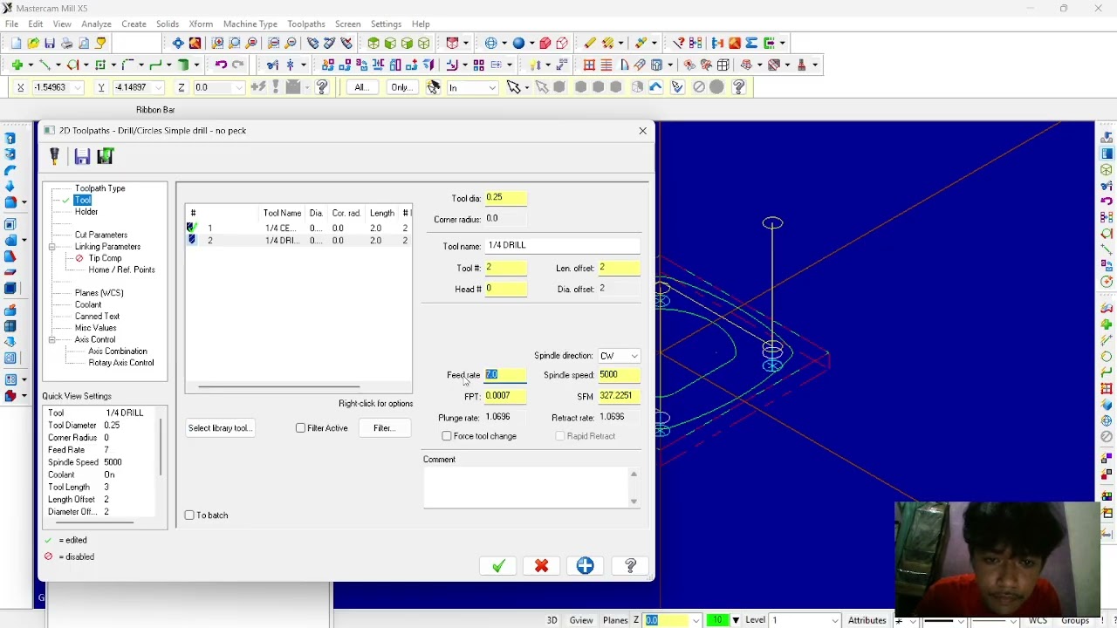Click the green plus create point icon
Image resolution: width=1117 pixels, height=628 pixels.
17,65
